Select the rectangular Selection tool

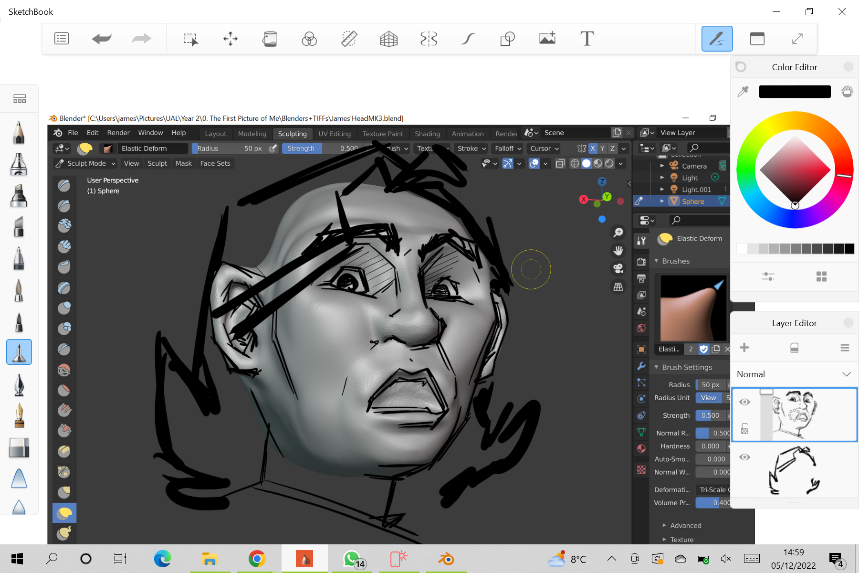[190, 39]
